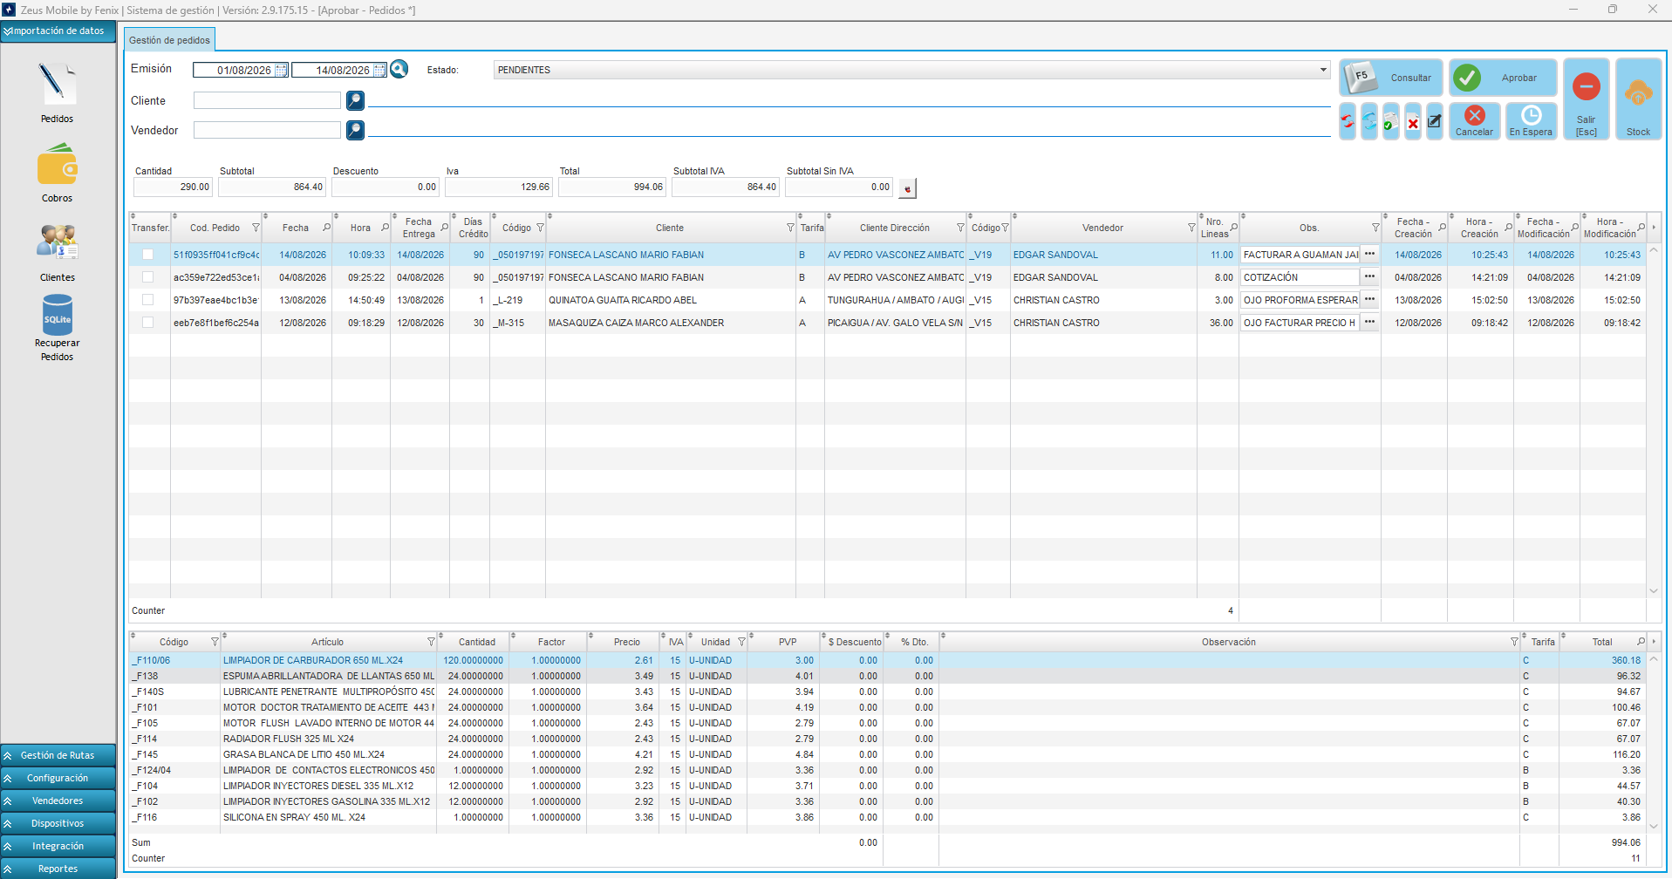Click the red arrows refresh icon
Viewport: 1672px width, 879px height.
(x=1348, y=122)
